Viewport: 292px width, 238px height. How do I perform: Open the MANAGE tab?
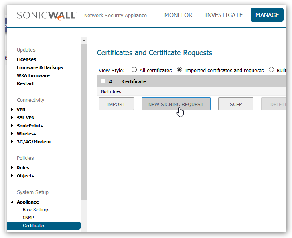tap(267, 15)
